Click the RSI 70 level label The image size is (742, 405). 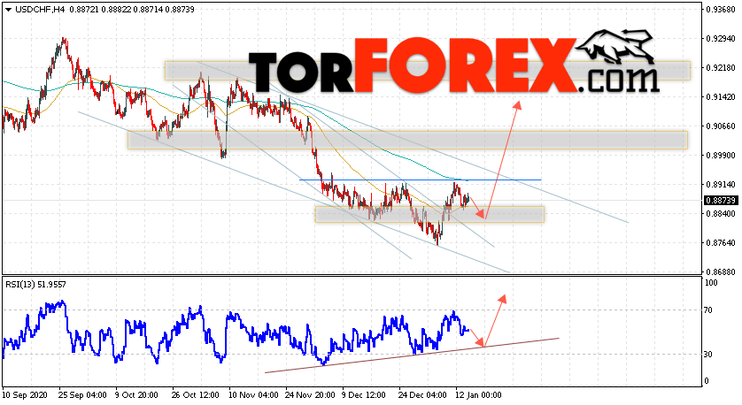click(708, 310)
